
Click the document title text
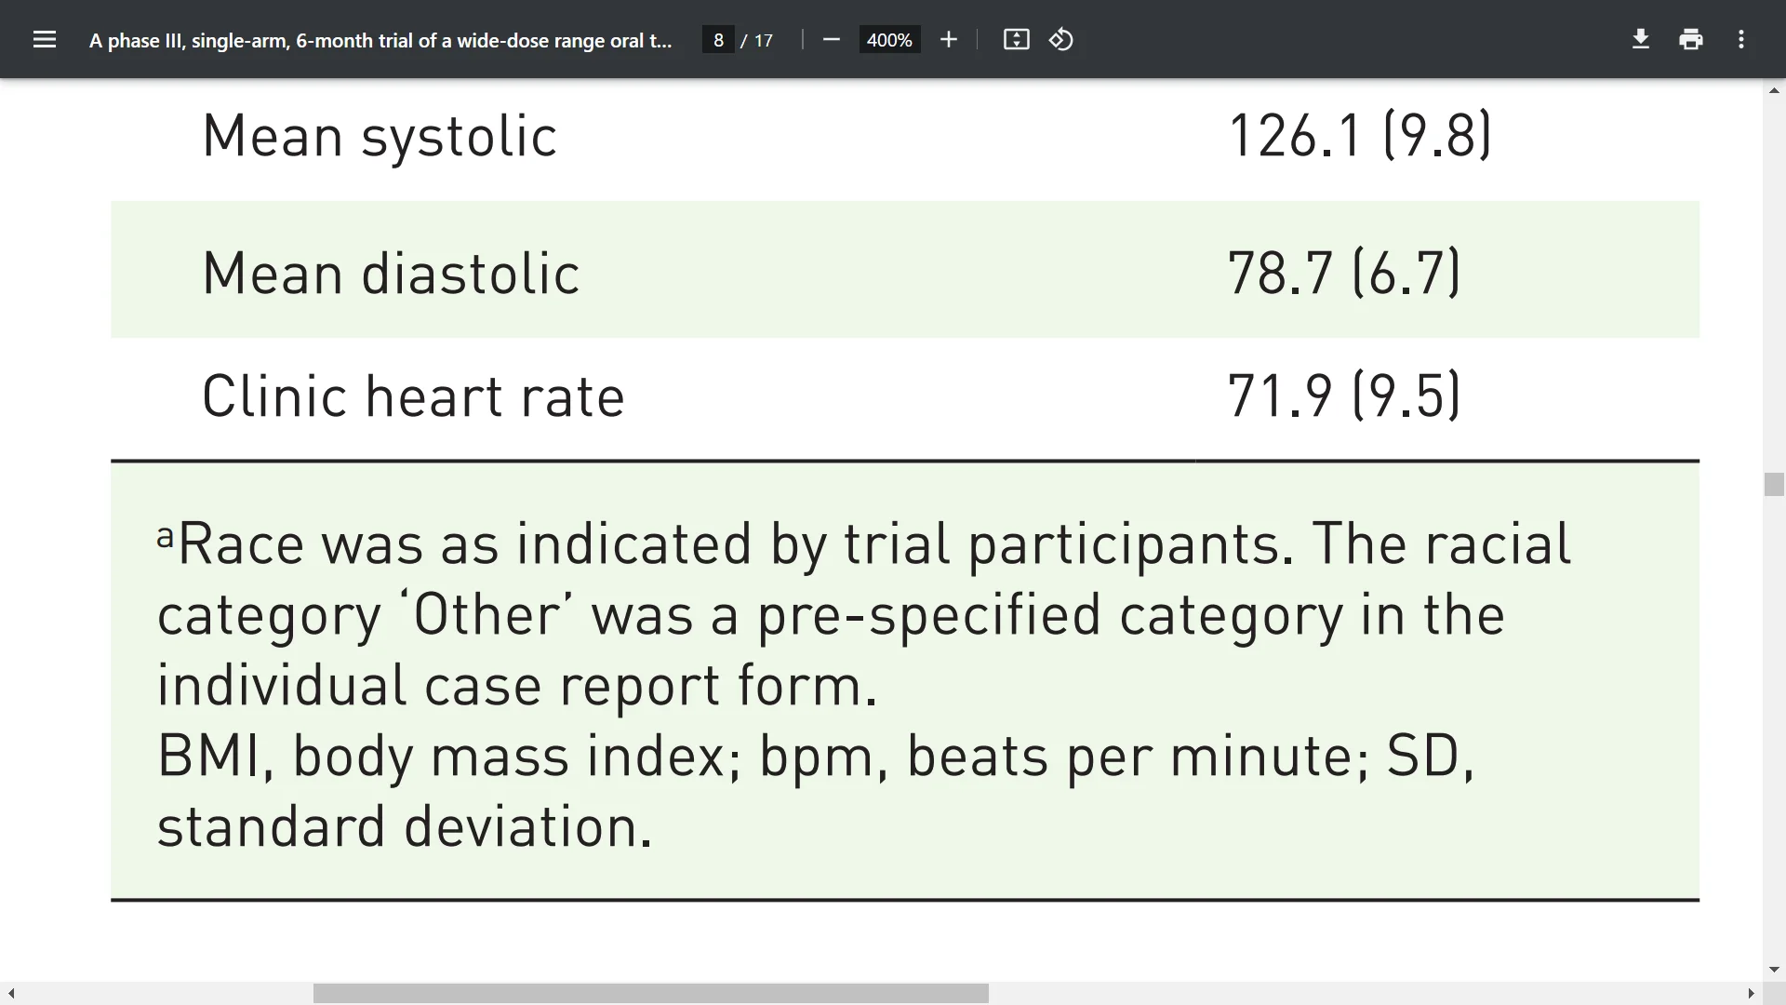(380, 41)
